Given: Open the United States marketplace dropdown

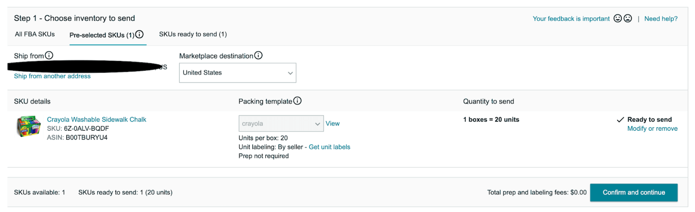Looking at the screenshot, I should pos(238,73).
